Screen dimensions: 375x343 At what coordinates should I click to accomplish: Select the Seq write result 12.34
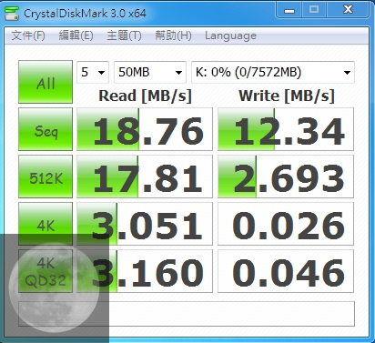pos(286,129)
